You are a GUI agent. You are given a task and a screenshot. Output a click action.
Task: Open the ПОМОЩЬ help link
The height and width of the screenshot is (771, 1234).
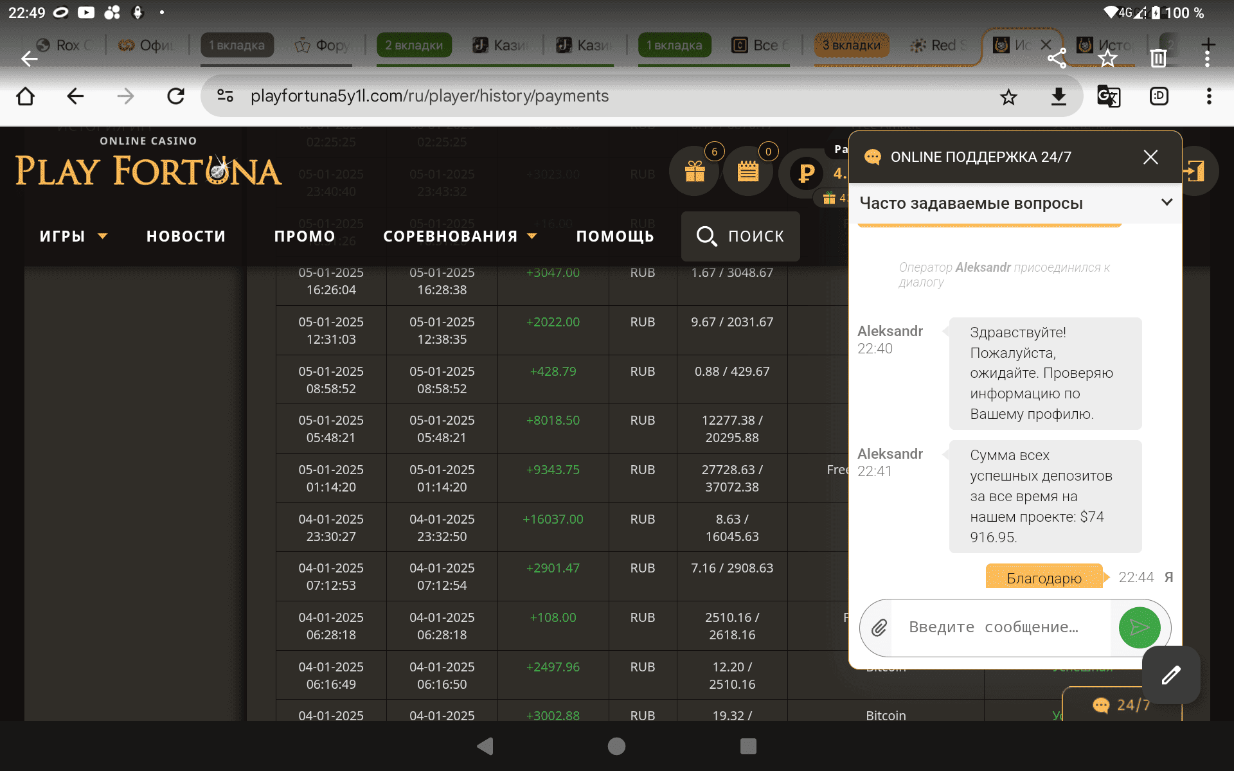point(614,236)
